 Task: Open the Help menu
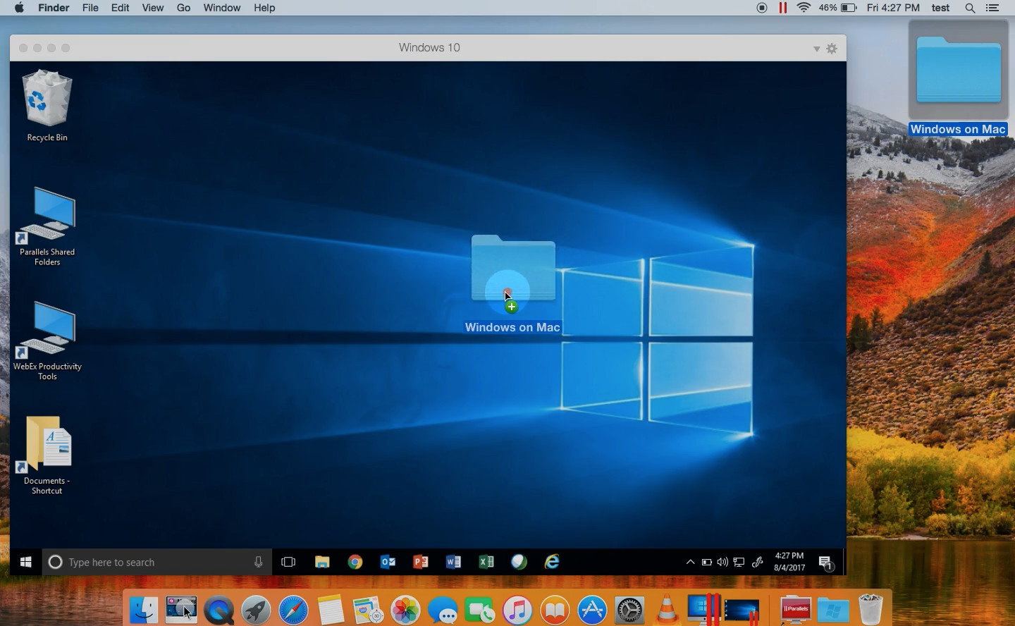pyautogui.click(x=264, y=8)
